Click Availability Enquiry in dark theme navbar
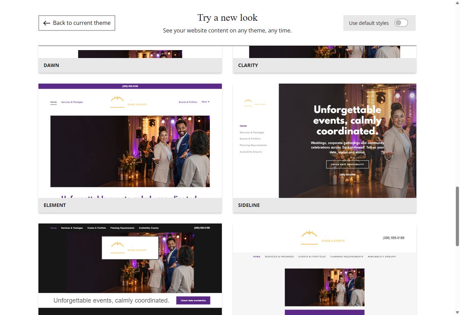Viewport: 460px width, 315px height. point(149,228)
